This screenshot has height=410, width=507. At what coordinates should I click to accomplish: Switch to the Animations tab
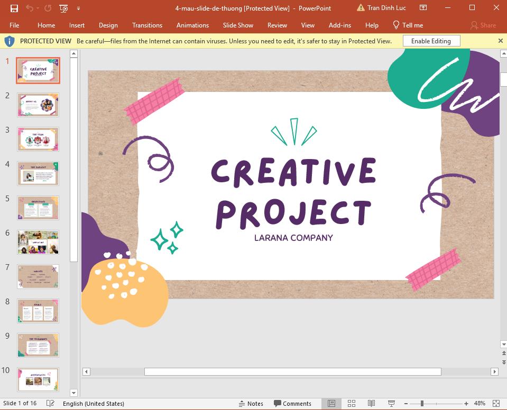[192, 25]
